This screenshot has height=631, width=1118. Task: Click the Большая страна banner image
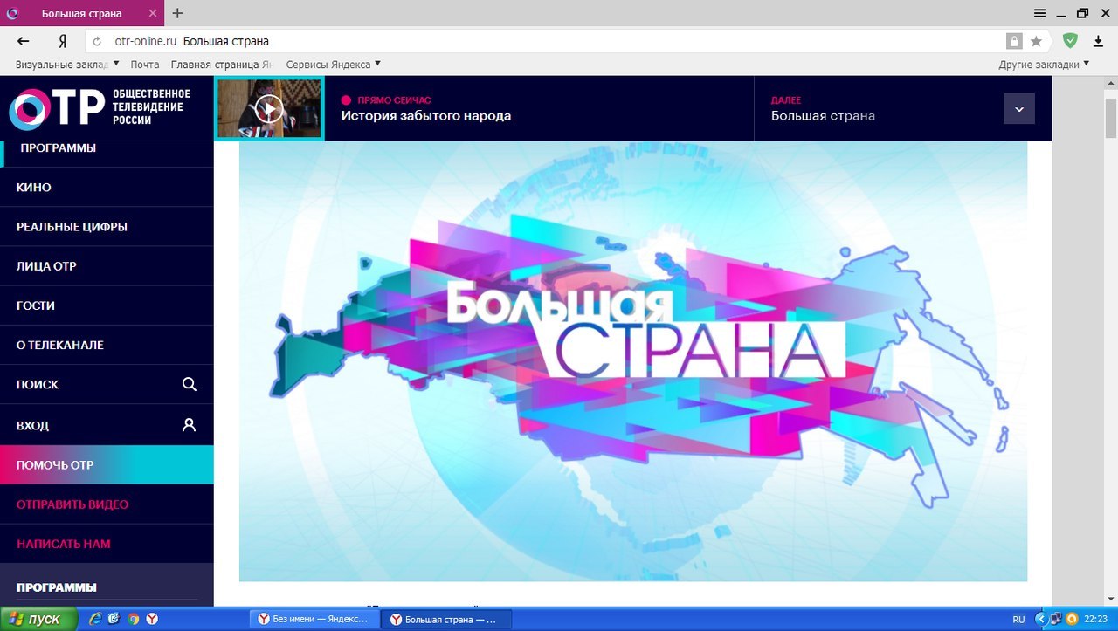(633, 361)
